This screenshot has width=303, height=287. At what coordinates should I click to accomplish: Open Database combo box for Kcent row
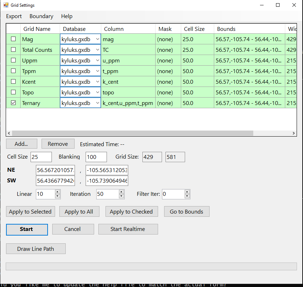98,82
